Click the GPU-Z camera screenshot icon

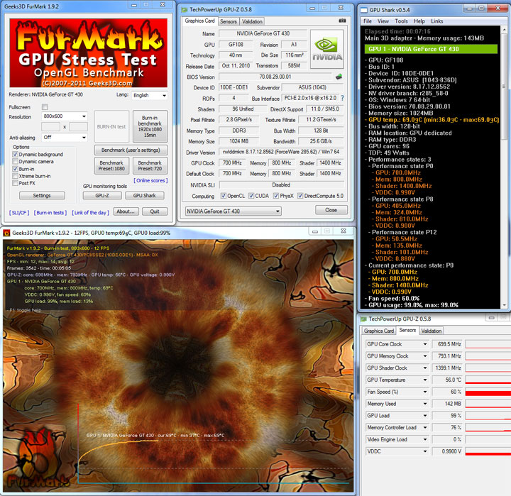342,21
